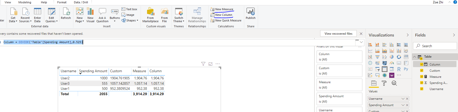Click the DAX formula bar text
458x112 pixels.
43,42
